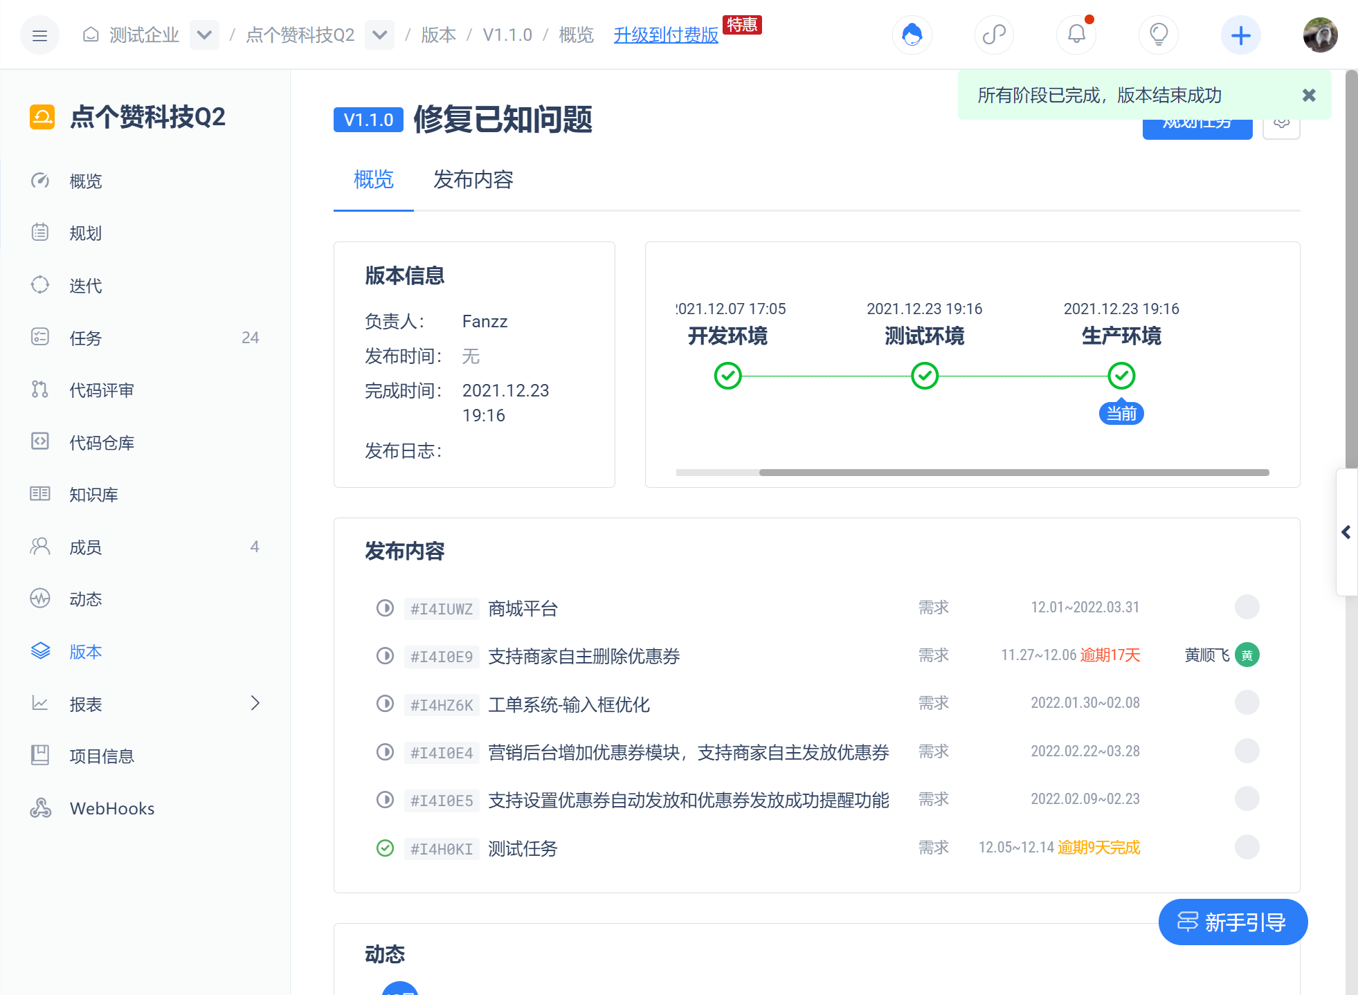Click status icon of 支持商家自主删除优惠券
Screen dimensions: 1358x995
point(385,656)
